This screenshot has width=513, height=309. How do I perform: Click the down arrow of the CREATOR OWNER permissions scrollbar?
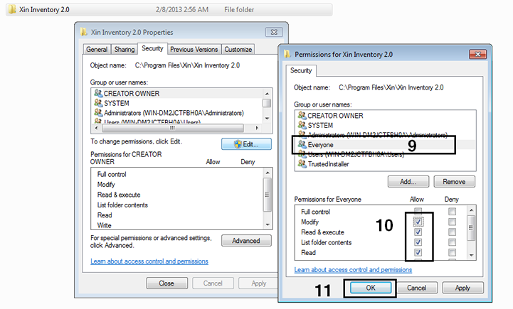(268, 224)
